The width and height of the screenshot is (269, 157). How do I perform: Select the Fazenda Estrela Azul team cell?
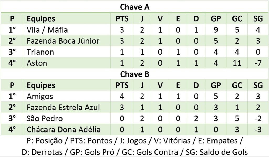(x=63, y=108)
